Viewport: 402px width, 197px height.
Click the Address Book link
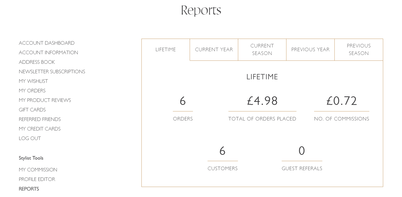click(x=37, y=62)
